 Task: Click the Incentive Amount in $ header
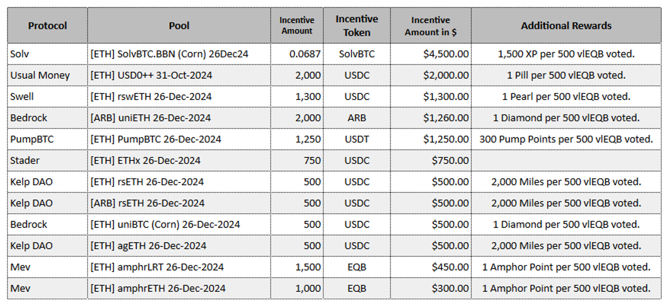point(430,26)
